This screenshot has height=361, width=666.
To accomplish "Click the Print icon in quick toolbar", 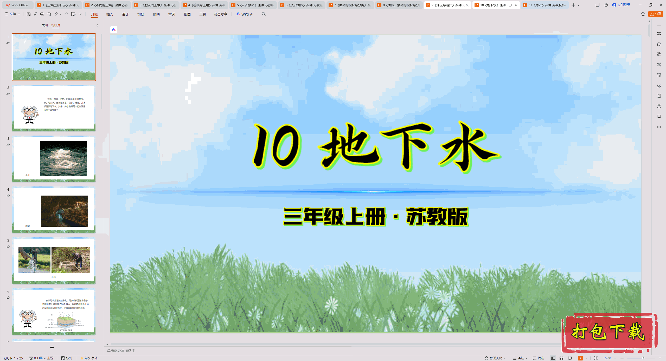I will (42, 14).
